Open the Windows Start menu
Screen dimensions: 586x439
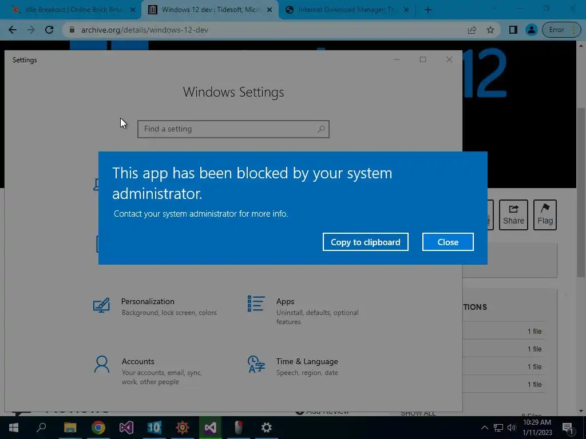point(14,428)
